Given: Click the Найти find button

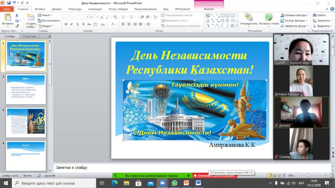Looking at the screenshot, I should [x=319, y=15].
